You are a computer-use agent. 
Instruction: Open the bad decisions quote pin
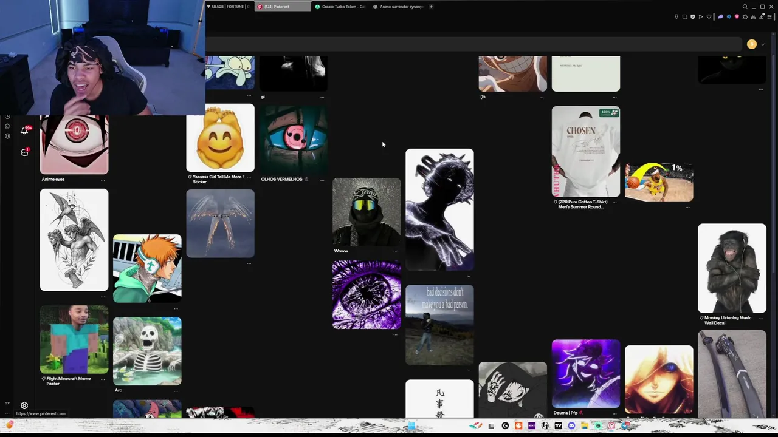[x=439, y=325]
